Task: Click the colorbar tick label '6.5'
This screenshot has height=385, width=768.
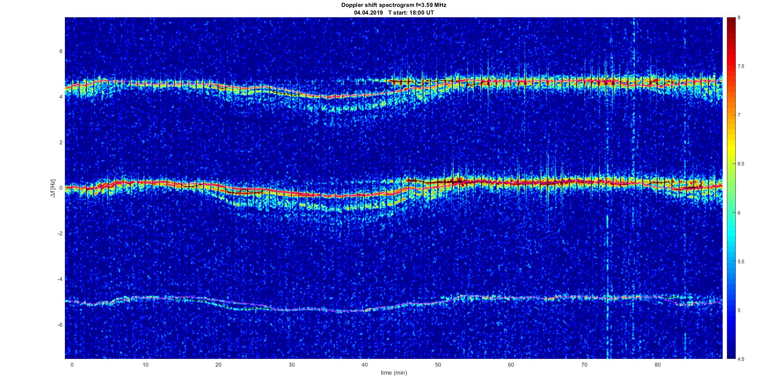Action: click(741, 164)
